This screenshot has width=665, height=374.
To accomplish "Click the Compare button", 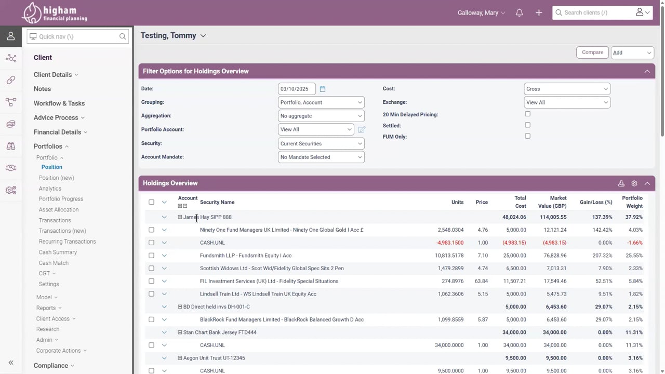I will point(592,52).
